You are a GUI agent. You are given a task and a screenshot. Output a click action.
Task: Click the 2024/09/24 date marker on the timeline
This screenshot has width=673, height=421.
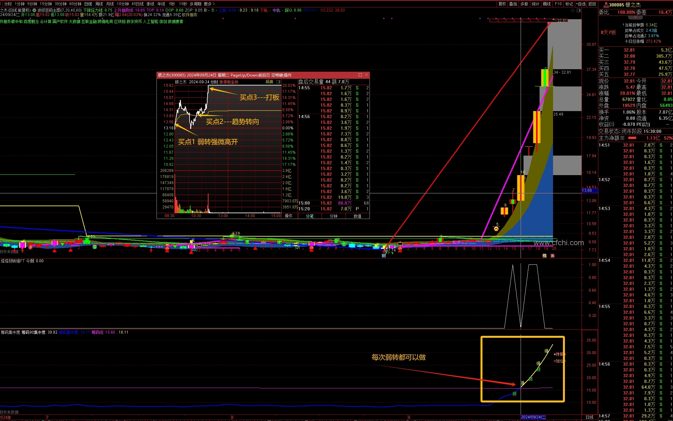(533, 417)
